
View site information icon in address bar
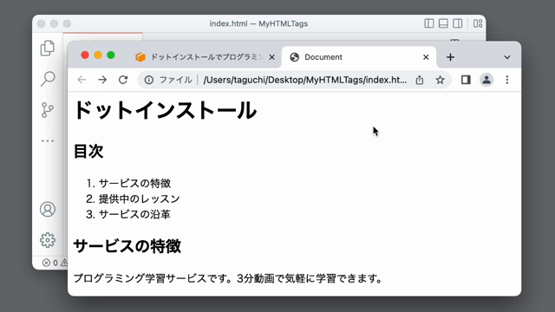(x=149, y=80)
